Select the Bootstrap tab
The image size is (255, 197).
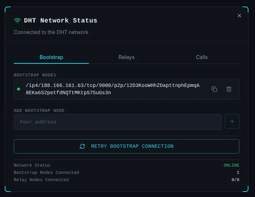pyautogui.click(x=51, y=57)
